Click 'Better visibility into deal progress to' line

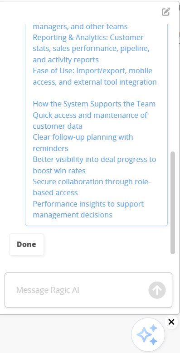[94, 159]
